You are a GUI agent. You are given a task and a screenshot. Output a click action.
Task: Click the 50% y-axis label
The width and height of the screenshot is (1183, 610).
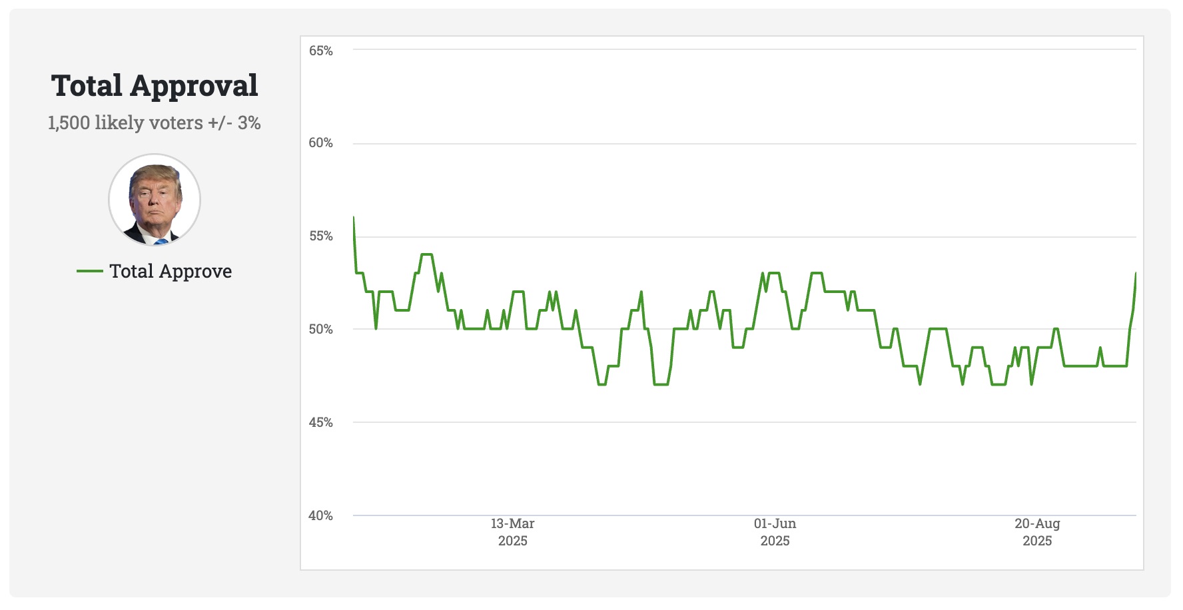[320, 329]
